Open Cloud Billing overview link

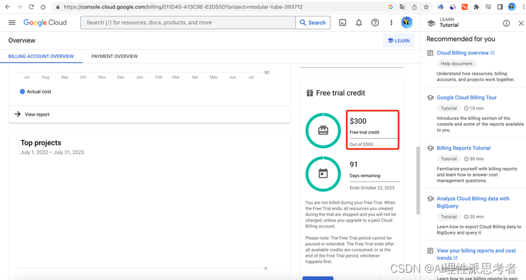click(x=463, y=53)
